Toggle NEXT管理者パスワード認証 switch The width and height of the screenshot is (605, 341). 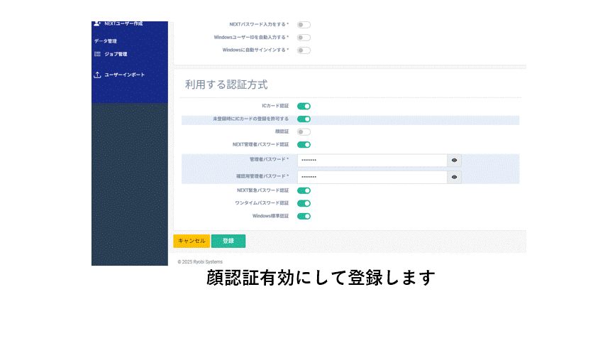tap(304, 145)
